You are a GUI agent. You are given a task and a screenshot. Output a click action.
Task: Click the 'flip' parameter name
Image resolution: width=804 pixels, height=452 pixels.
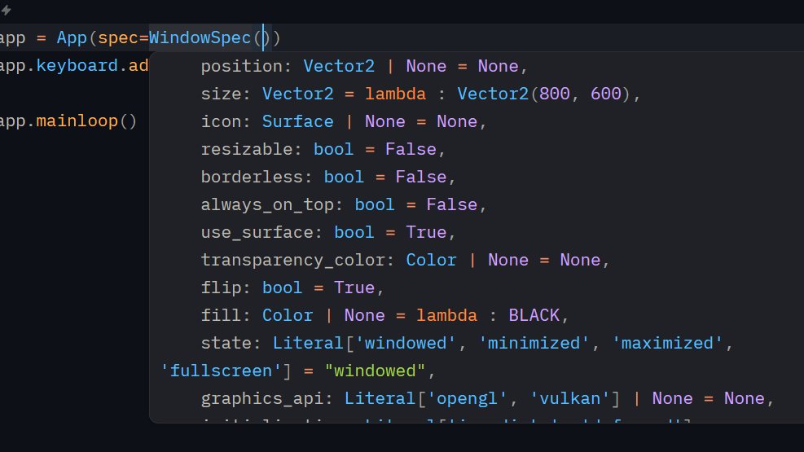coord(221,287)
